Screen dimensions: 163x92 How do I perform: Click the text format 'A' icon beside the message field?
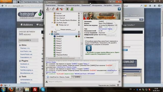[x=47, y=82]
